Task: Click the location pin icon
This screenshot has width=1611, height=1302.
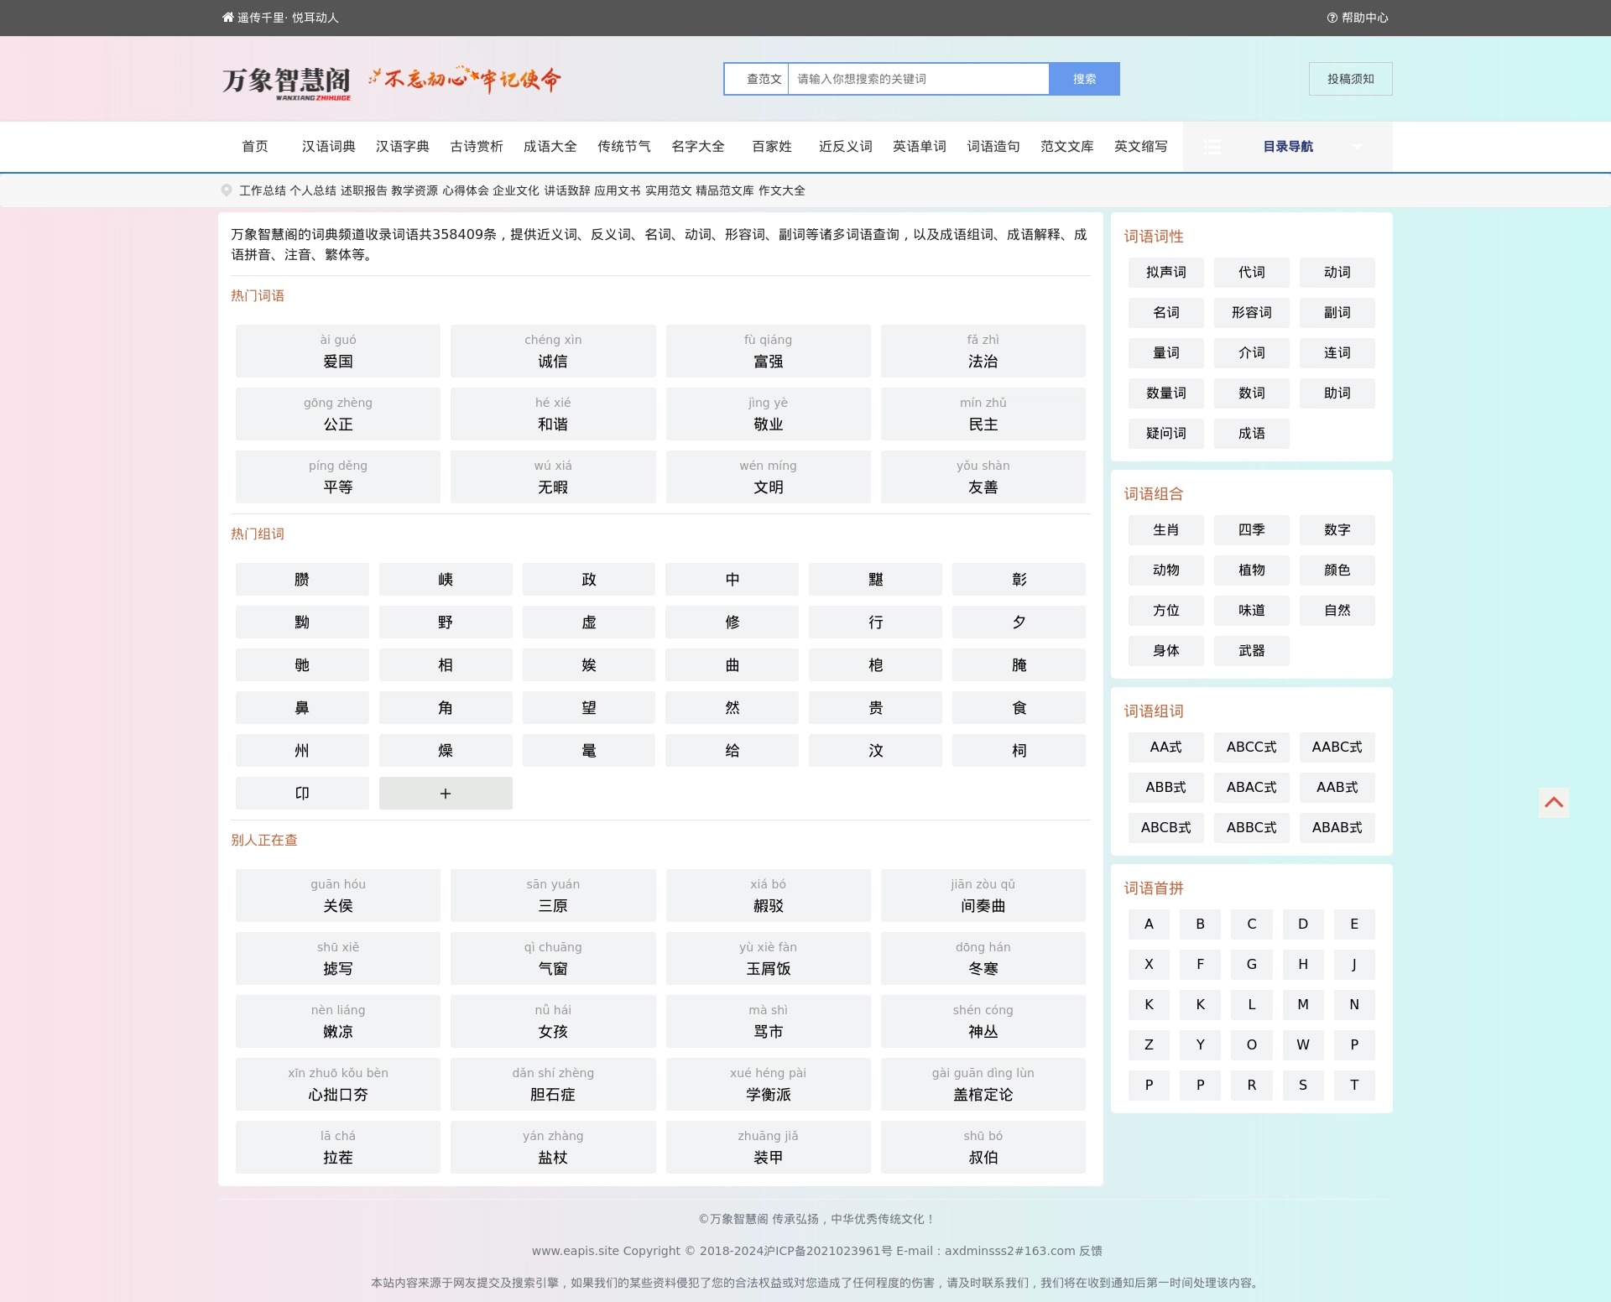Action: [227, 190]
